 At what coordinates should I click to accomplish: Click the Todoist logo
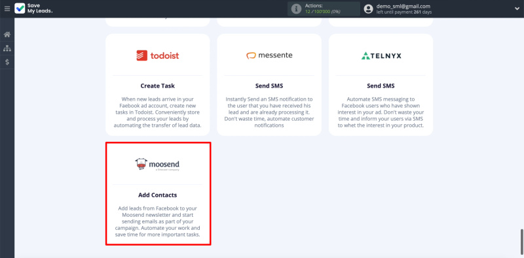click(x=158, y=56)
